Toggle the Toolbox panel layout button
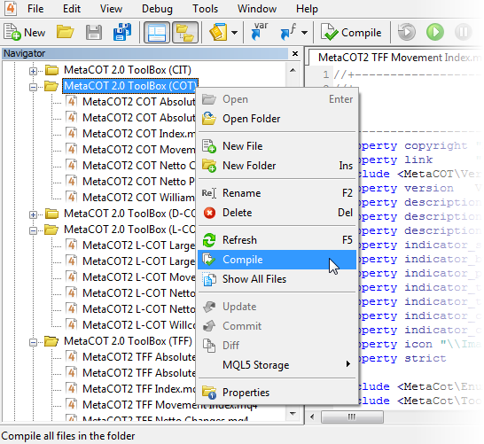This screenshot has height=444, width=484. [157, 32]
